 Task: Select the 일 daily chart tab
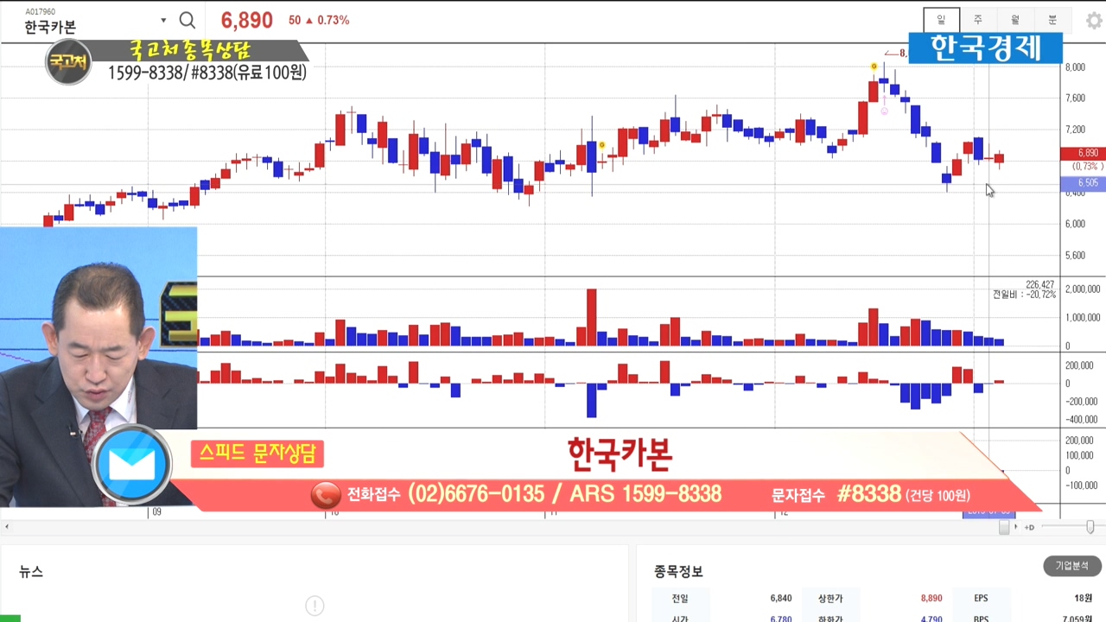click(941, 20)
